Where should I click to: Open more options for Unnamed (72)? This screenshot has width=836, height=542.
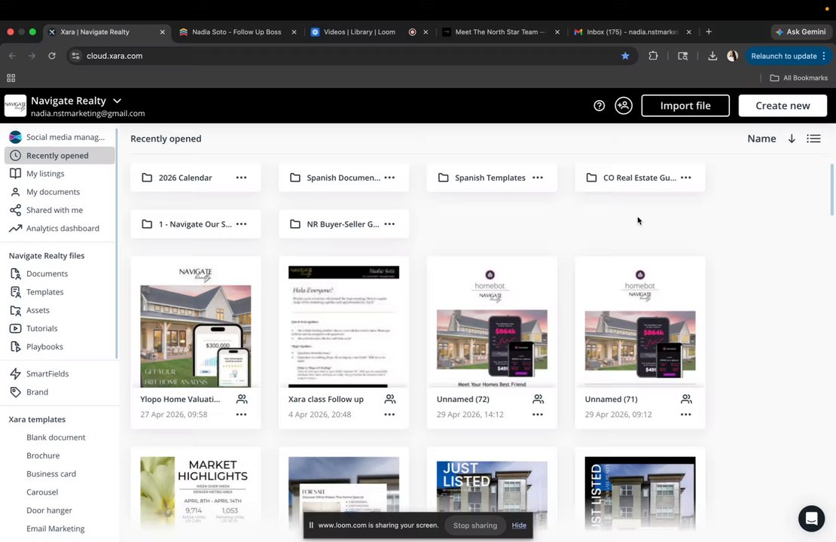pos(538,414)
